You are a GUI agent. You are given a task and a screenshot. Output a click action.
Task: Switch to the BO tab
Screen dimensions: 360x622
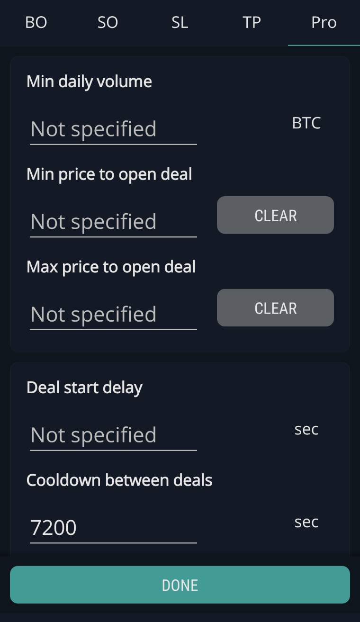pyautogui.click(x=36, y=22)
